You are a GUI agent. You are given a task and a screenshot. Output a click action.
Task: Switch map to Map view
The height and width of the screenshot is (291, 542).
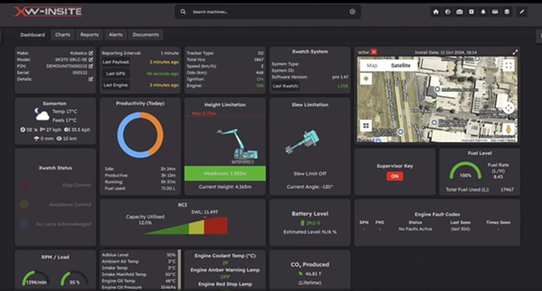tap(372, 66)
